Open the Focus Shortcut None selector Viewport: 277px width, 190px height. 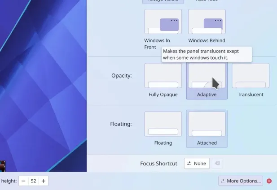pyautogui.click(x=197, y=164)
